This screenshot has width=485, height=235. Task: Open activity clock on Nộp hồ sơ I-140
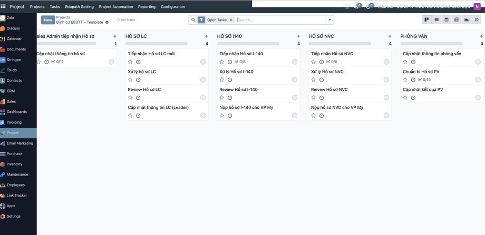click(230, 116)
